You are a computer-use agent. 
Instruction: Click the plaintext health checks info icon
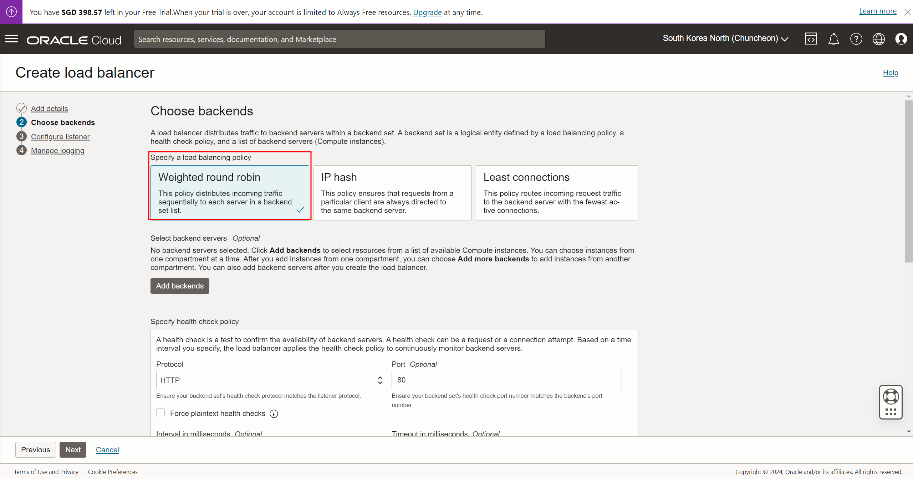274,413
